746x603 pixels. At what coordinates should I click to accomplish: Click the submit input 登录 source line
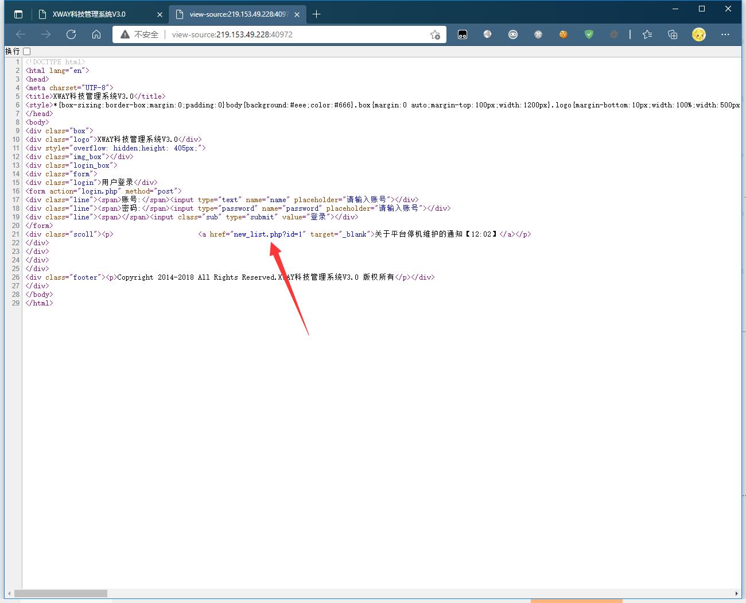pos(192,217)
